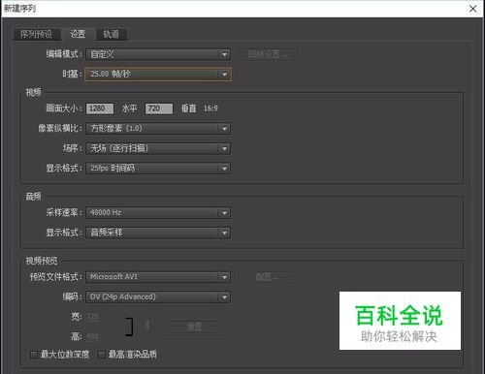Click the link chain icon between width and height
The height and width of the screenshot is (374, 485).
(146, 325)
